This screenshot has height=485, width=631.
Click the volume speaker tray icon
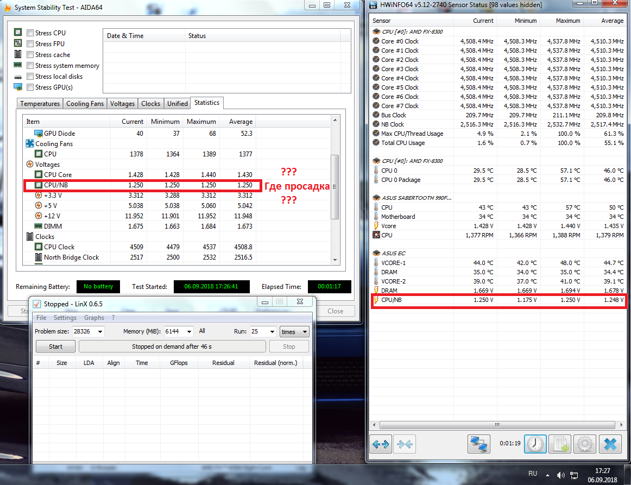(560, 475)
